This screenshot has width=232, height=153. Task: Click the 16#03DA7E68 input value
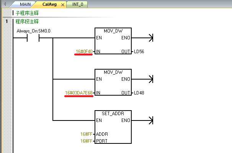tap(79, 93)
